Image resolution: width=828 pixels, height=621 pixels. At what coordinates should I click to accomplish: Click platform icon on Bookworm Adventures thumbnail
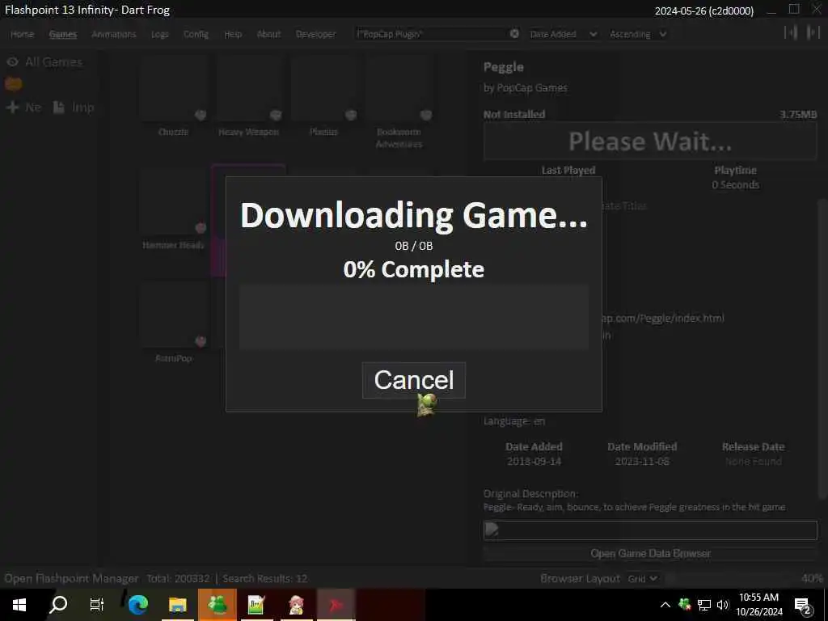click(x=426, y=115)
